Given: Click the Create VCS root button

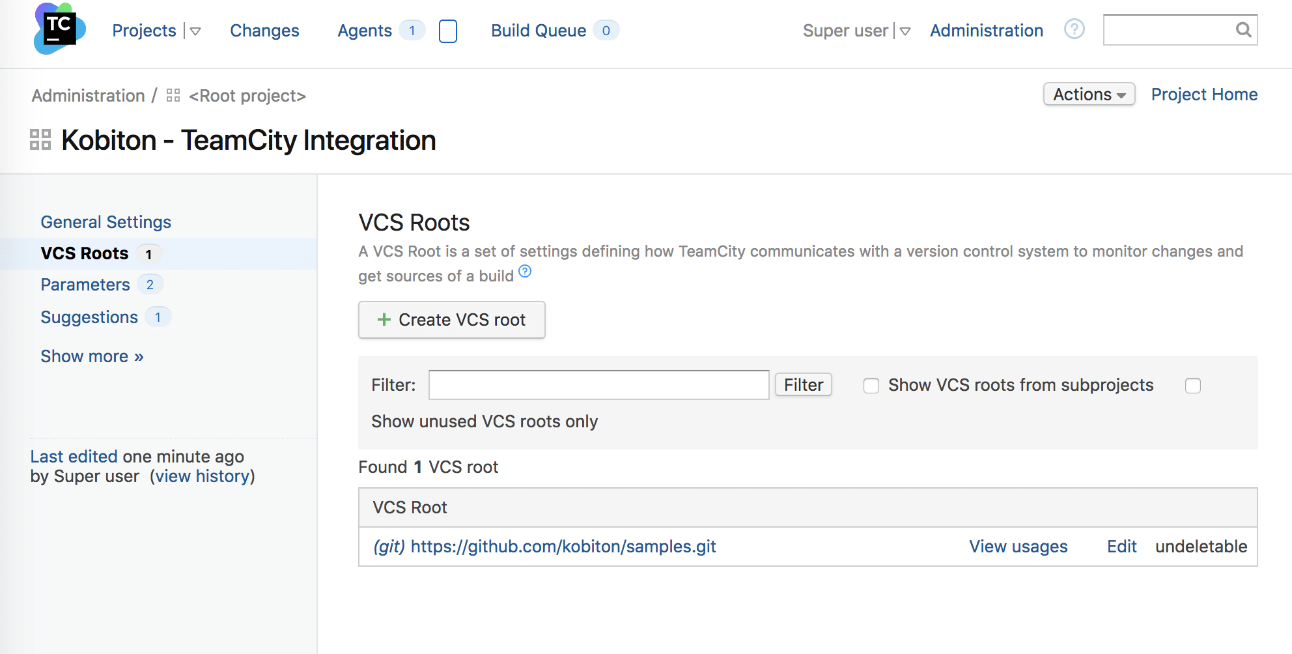Looking at the screenshot, I should click(452, 320).
